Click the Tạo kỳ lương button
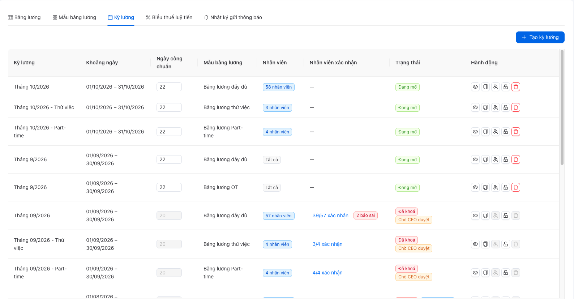 tap(540, 37)
